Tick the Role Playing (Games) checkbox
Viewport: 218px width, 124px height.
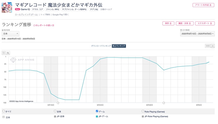pos(143,111)
